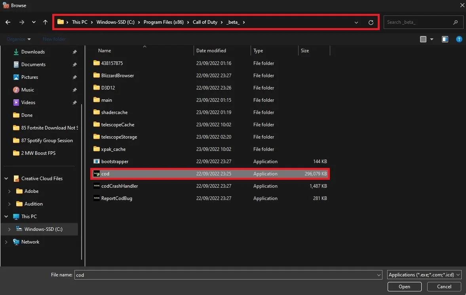The image size is (466, 295).
Task: Unpin Downloads using its pin icon
Action: (x=74, y=52)
